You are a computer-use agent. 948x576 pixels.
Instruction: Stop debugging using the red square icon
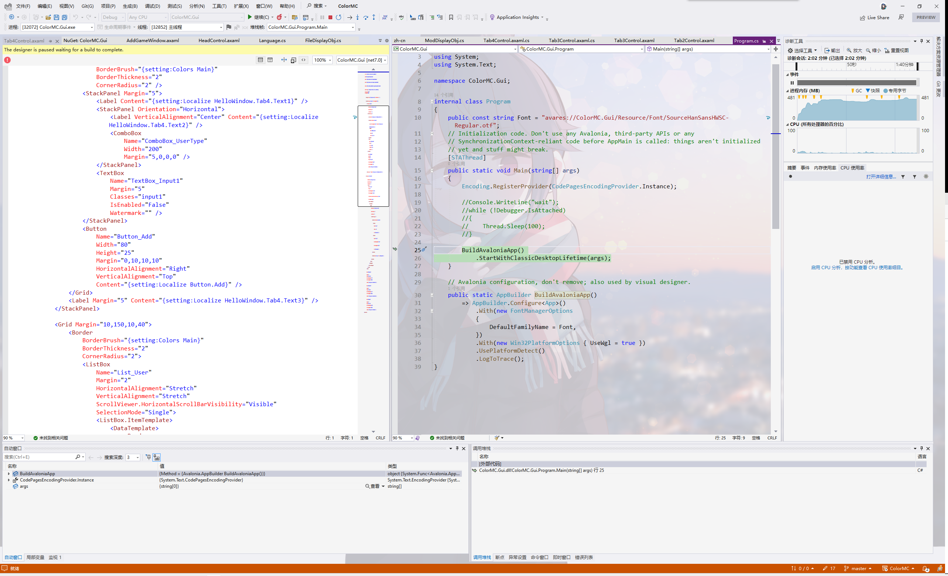point(330,17)
